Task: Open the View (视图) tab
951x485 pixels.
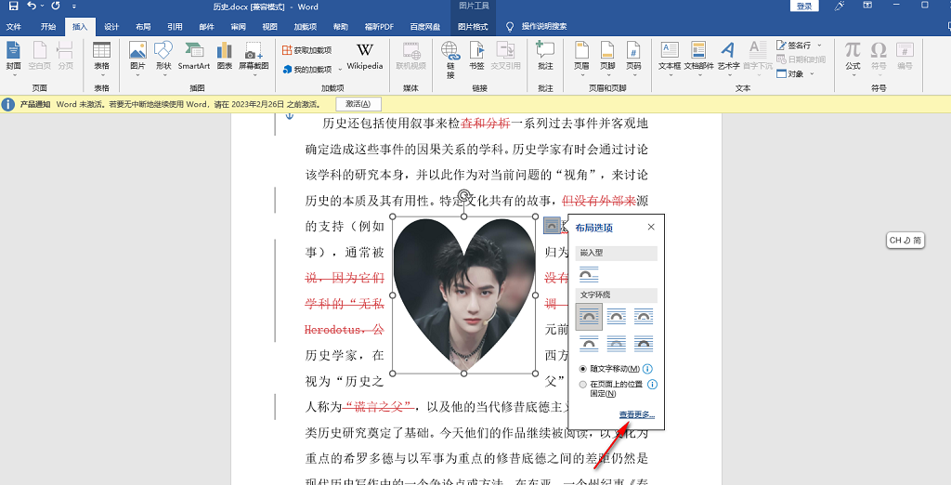Action: [270, 27]
